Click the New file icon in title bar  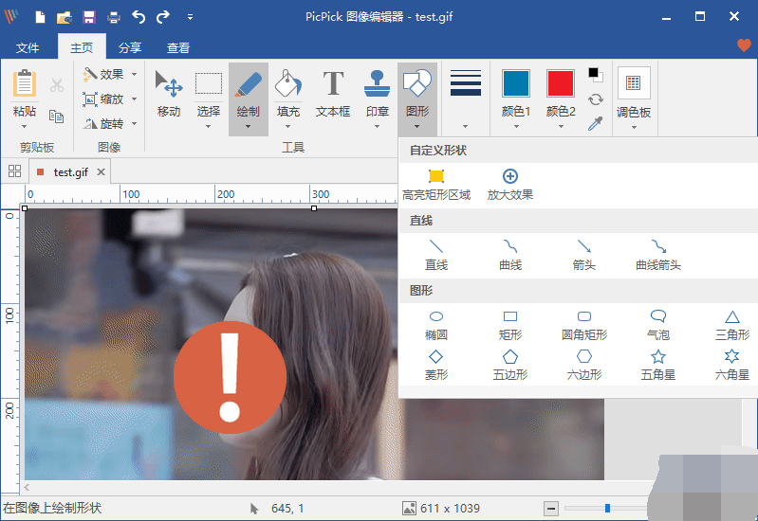click(x=40, y=17)
